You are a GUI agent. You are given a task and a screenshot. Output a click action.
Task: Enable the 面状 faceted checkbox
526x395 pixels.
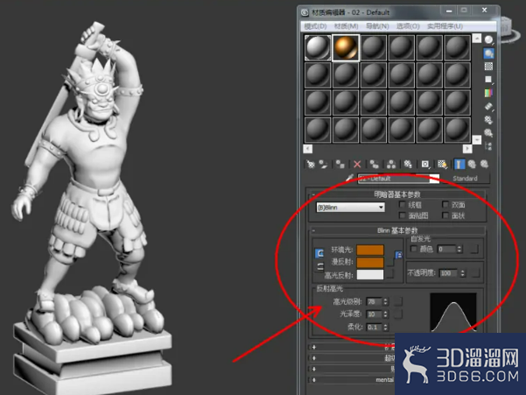pos(445,215)
